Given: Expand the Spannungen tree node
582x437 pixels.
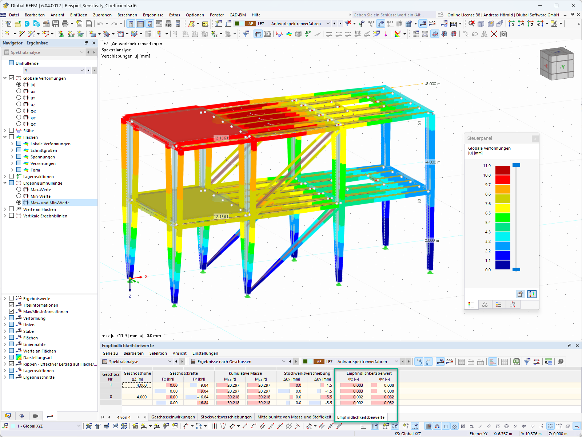Looking at the screenshot, I should tap(12, 157).
